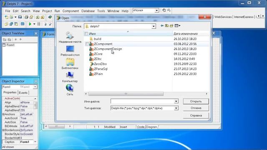Click the Open file toolbar icon

tap(11, 17)
